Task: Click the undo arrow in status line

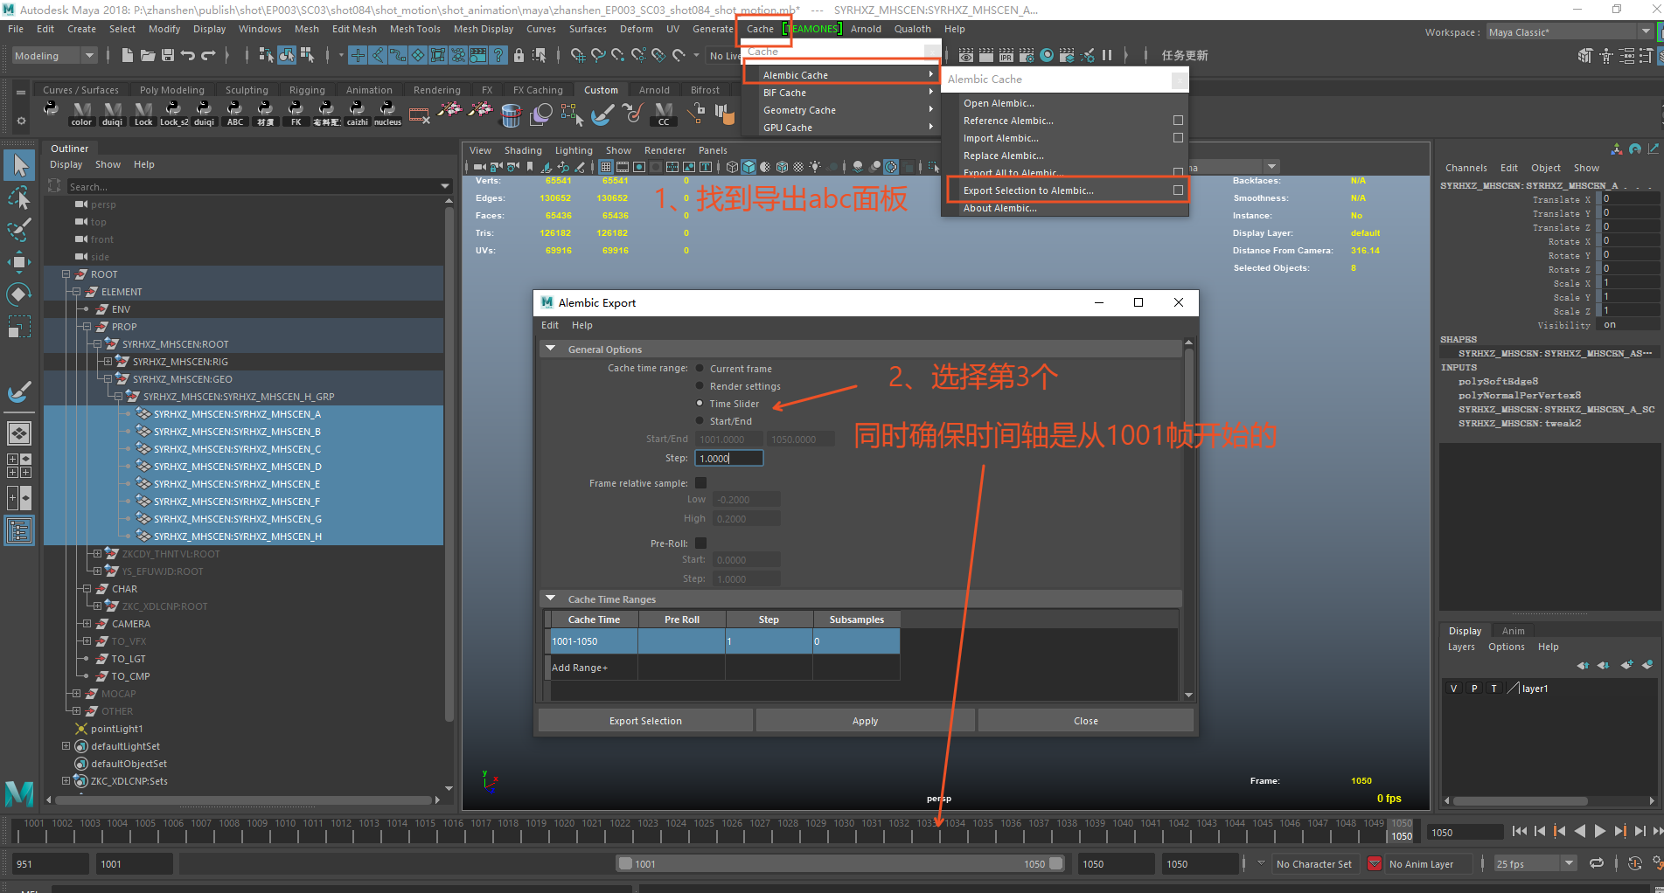Action: (187, 55)
